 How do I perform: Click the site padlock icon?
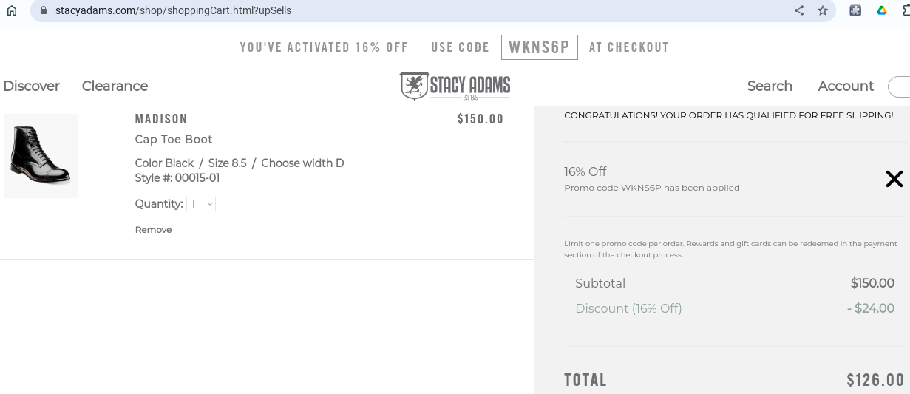pyautogui.click(x=43, y=10)
